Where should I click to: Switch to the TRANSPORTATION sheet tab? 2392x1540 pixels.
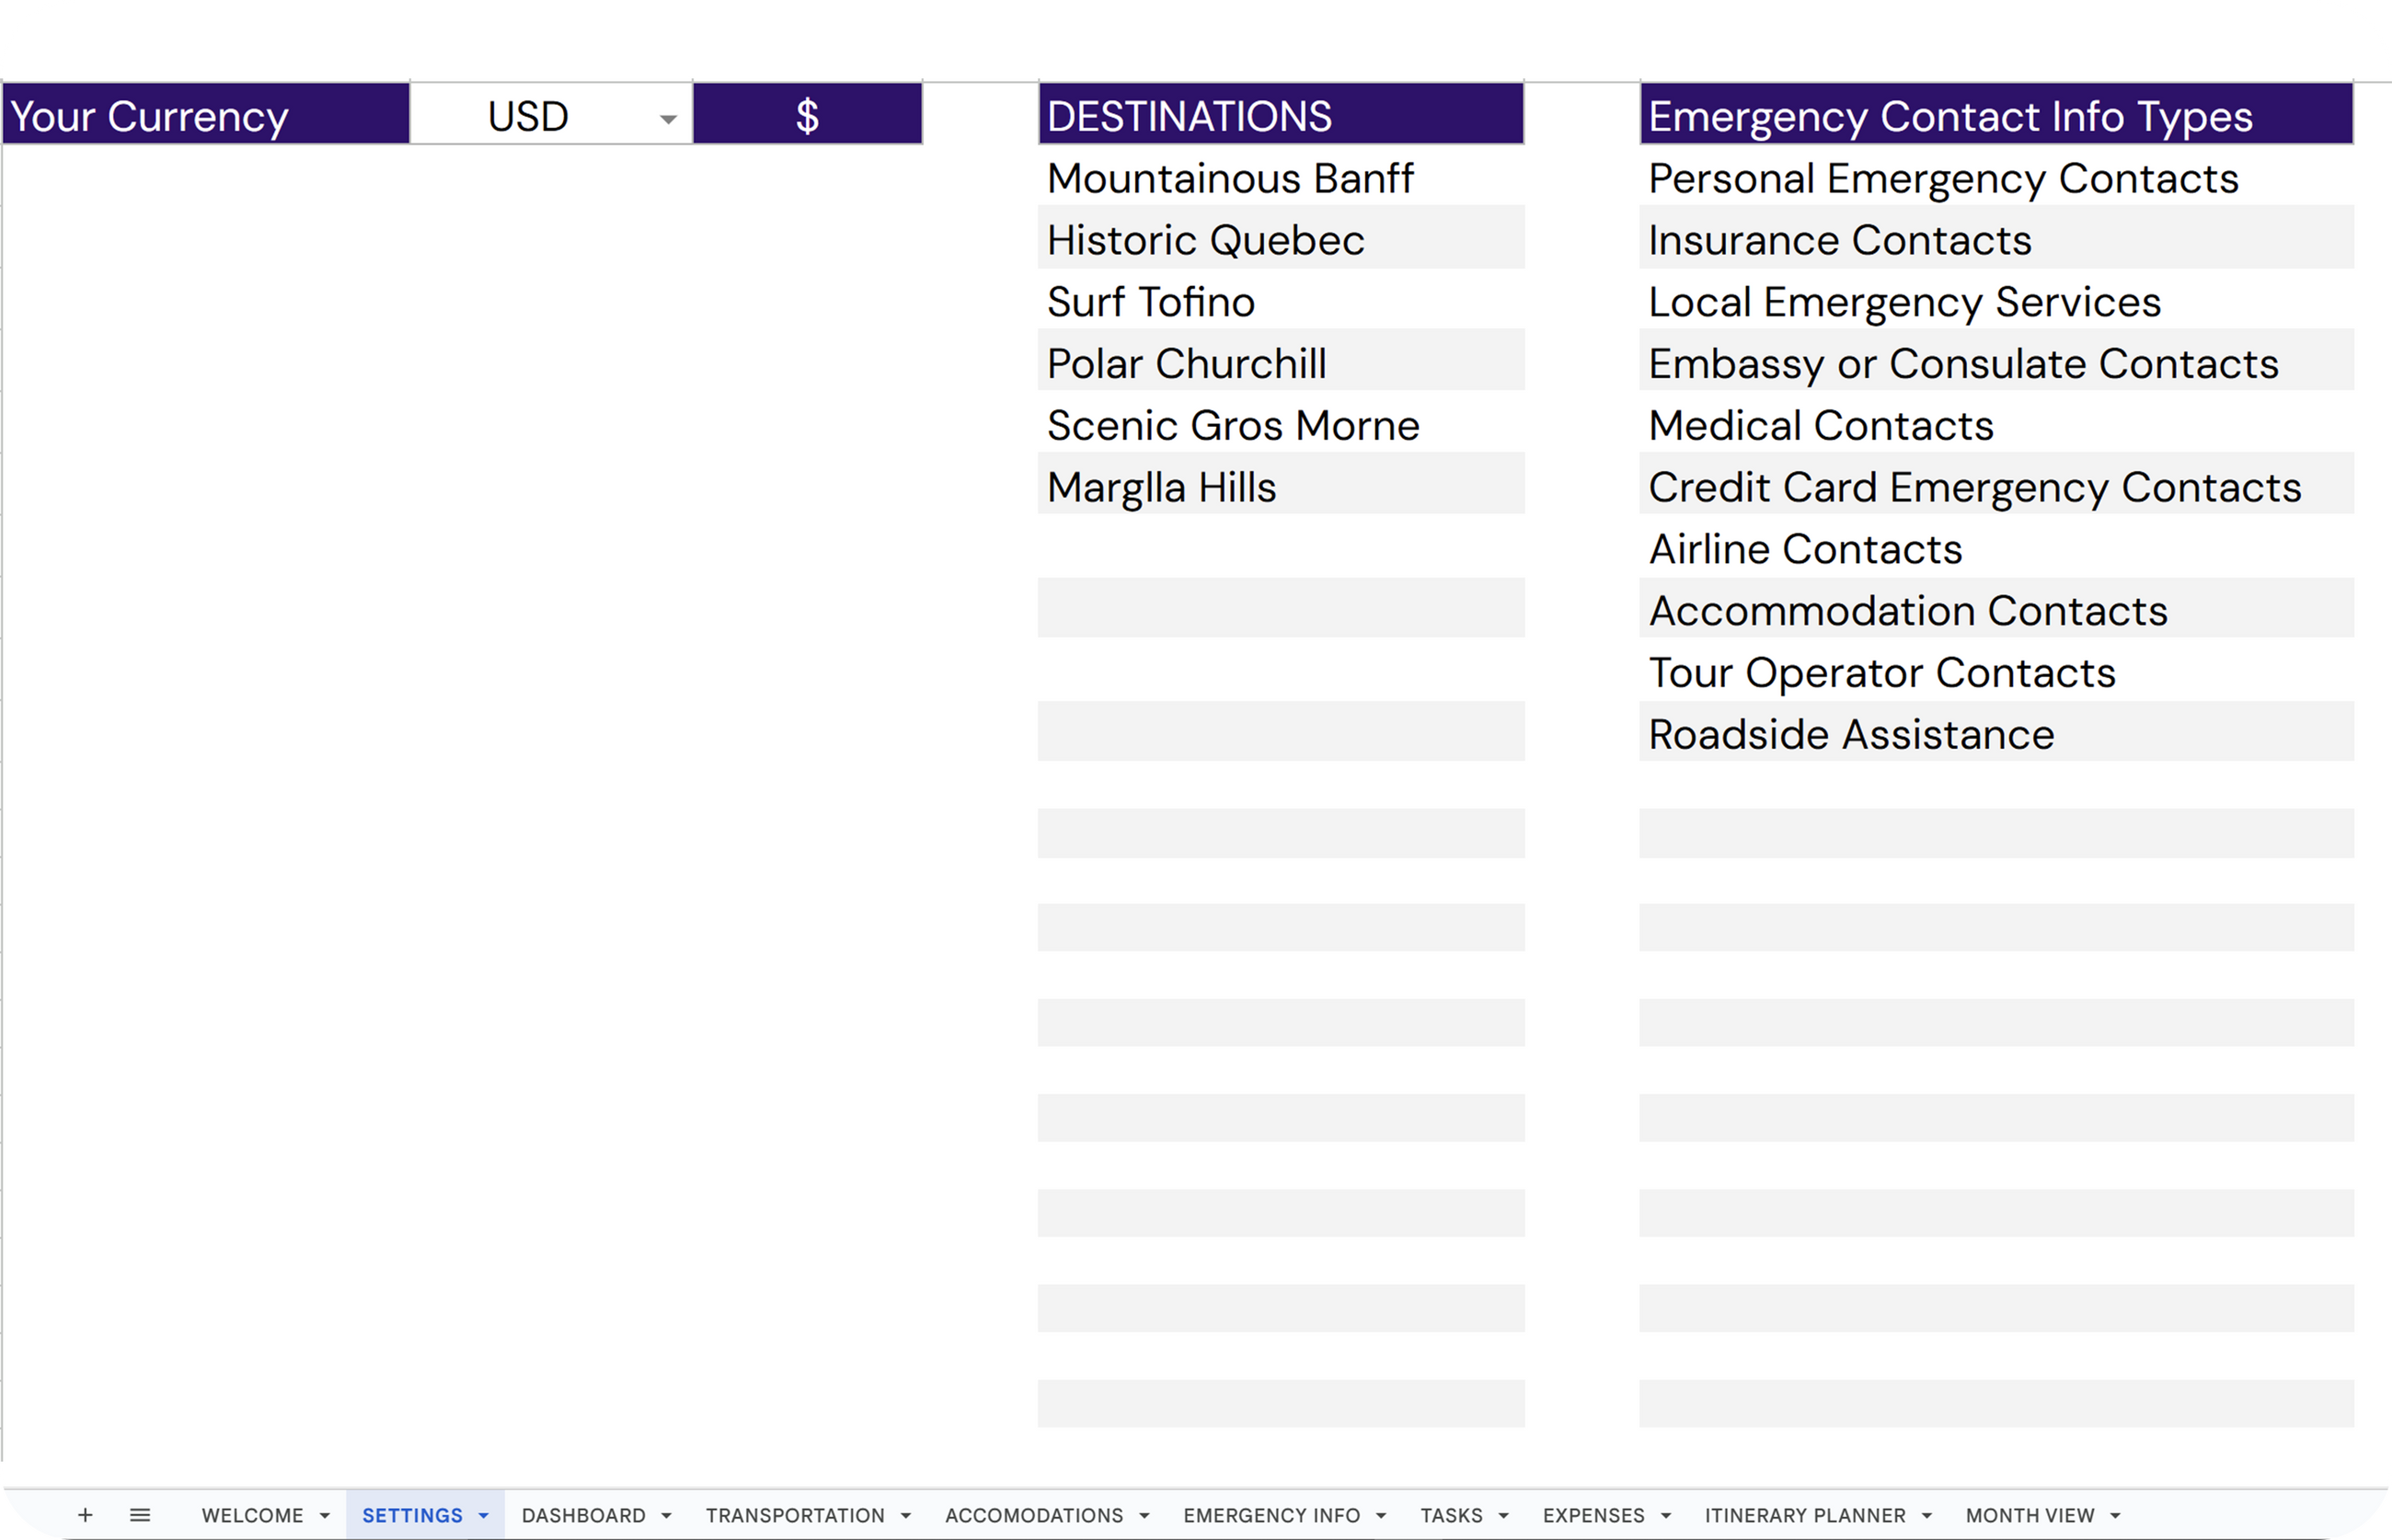pyautogui.click(x=795, y=1515)
